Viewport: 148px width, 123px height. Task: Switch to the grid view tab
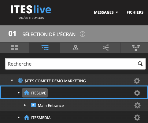tap(14, 48)
